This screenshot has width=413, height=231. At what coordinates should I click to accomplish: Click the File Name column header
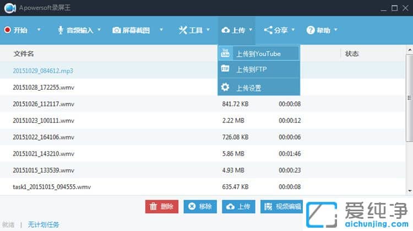(x=24, y=53)
